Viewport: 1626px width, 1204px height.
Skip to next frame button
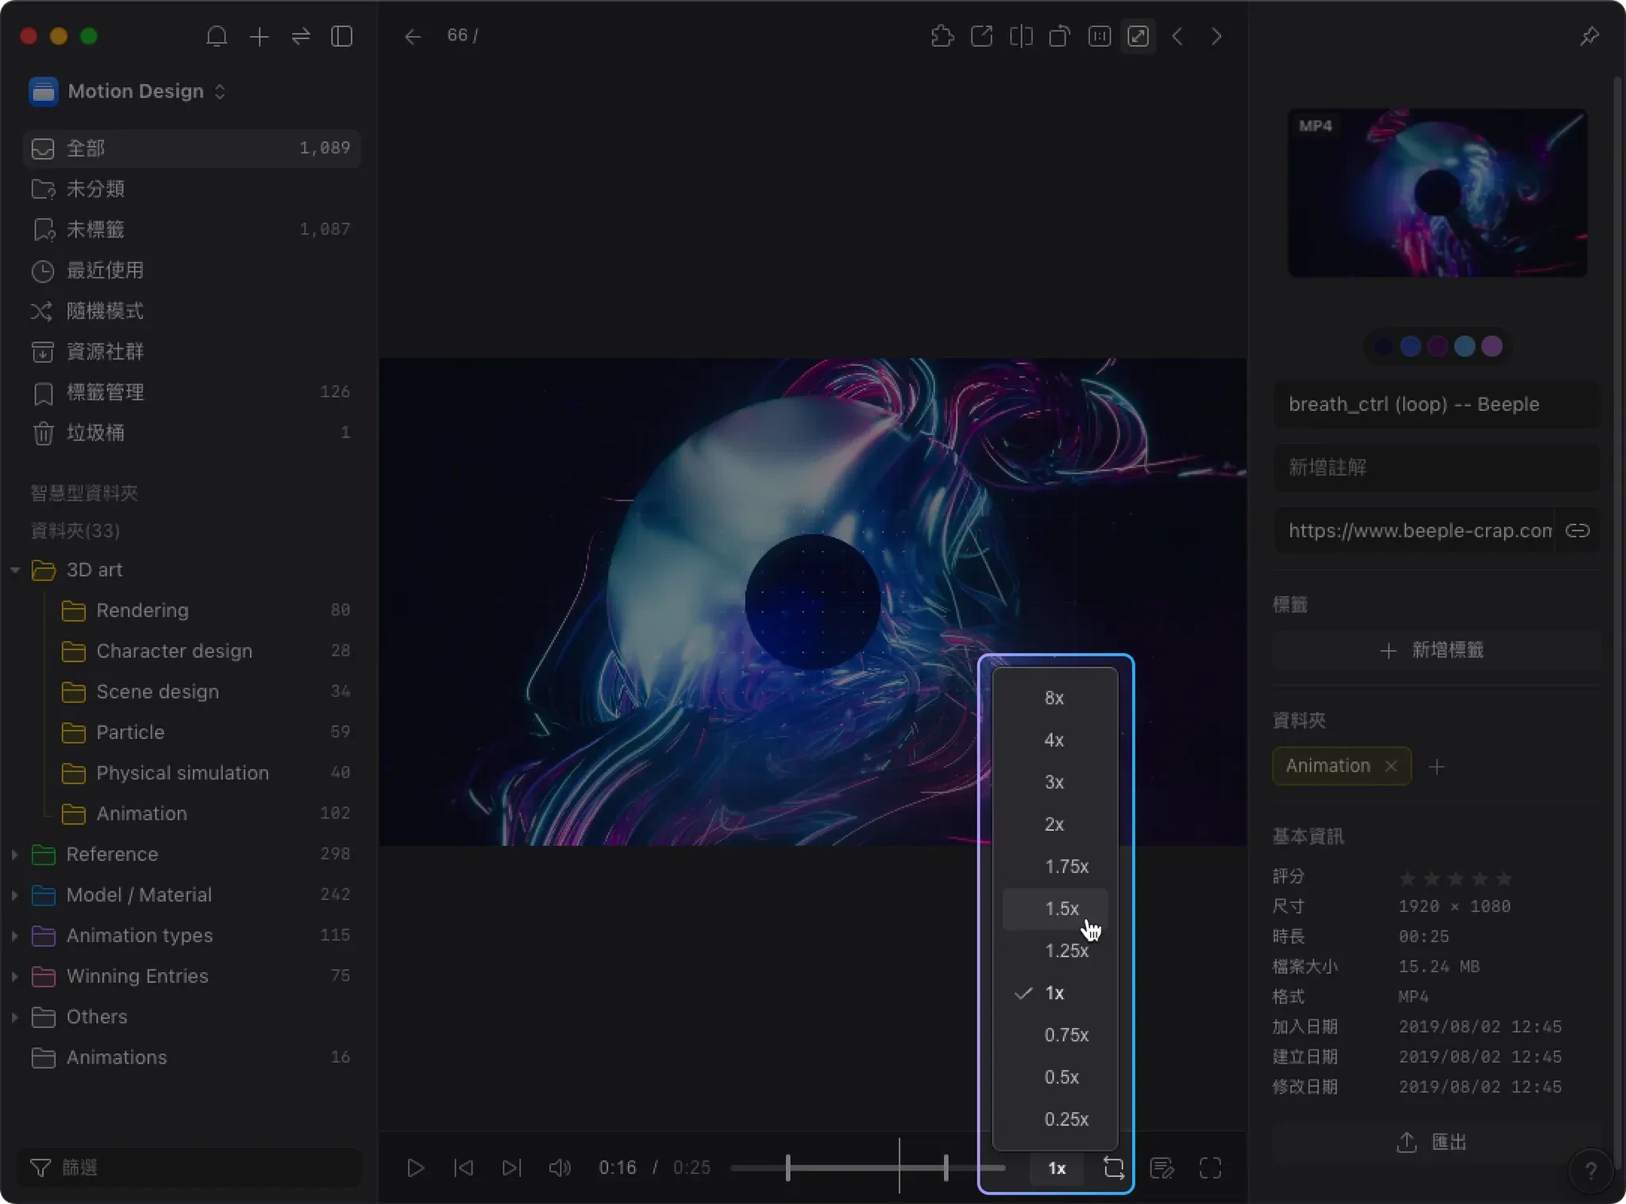tap(512, 1168)
